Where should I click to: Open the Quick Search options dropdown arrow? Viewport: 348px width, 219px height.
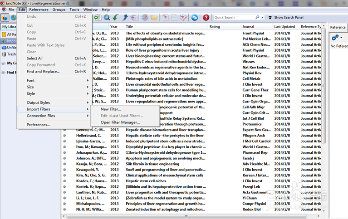pos(262,17)
